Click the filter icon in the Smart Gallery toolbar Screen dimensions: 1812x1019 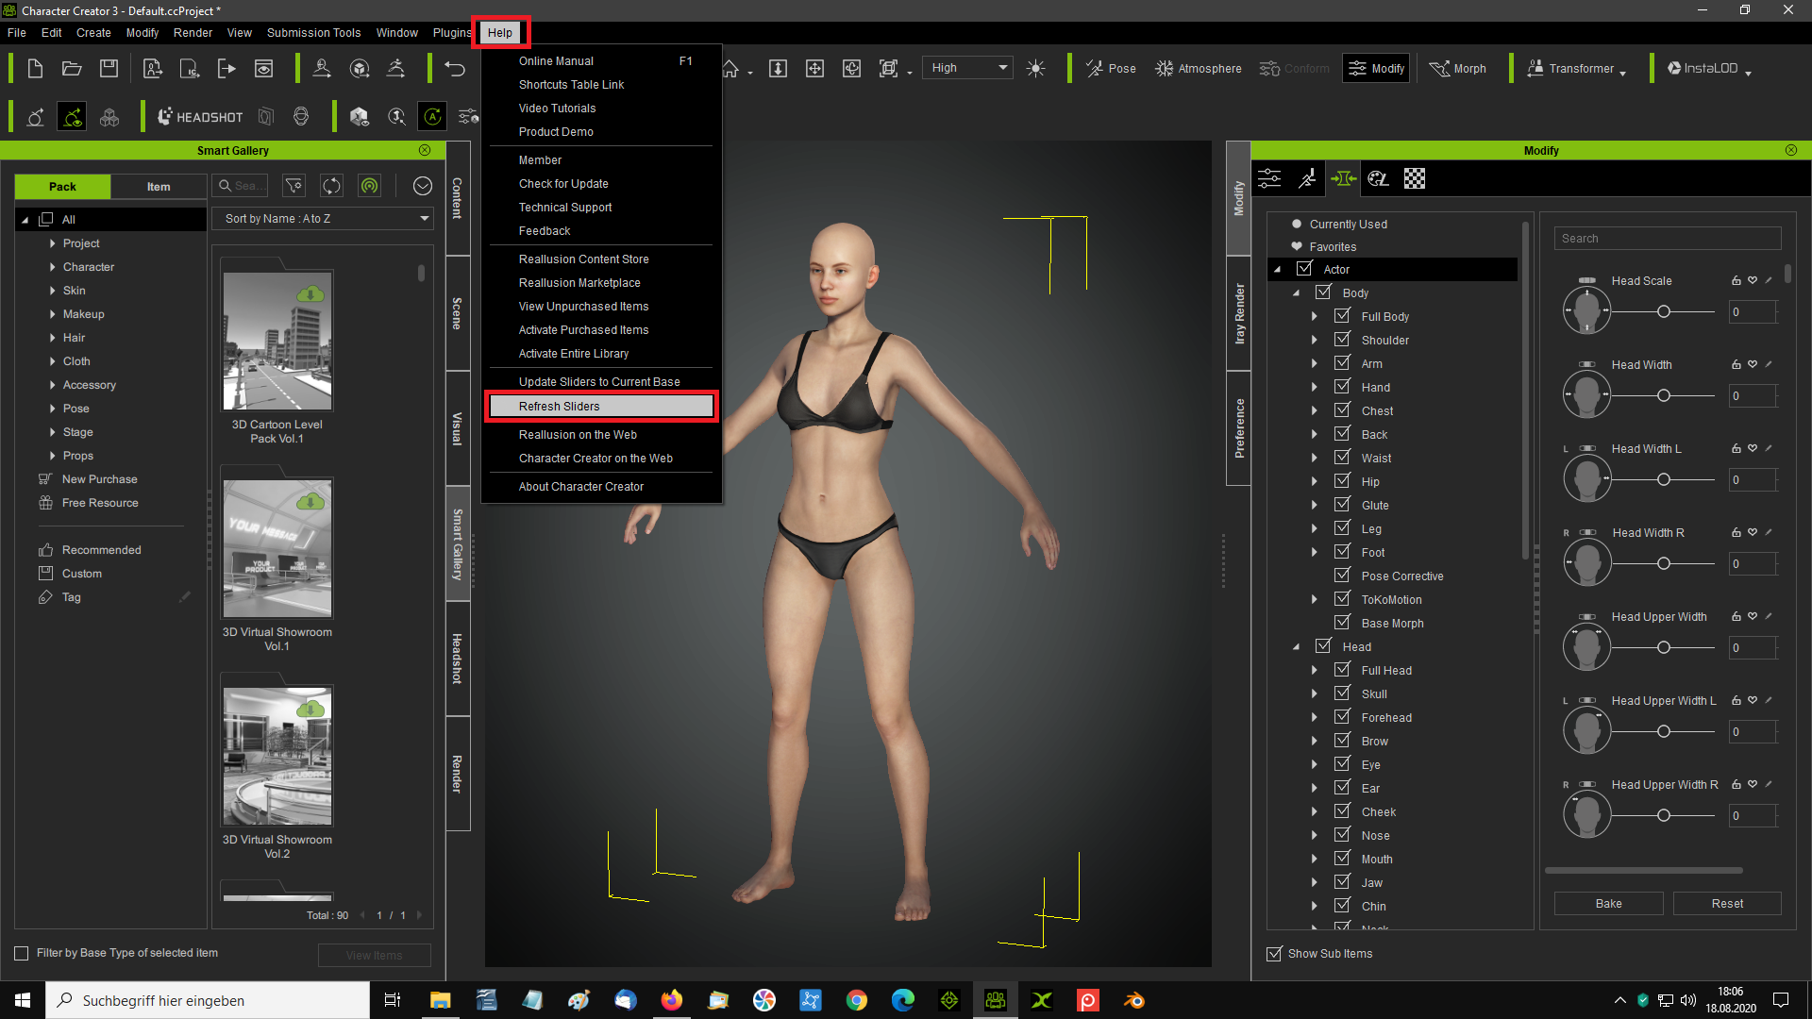click(x=294, y=186)
